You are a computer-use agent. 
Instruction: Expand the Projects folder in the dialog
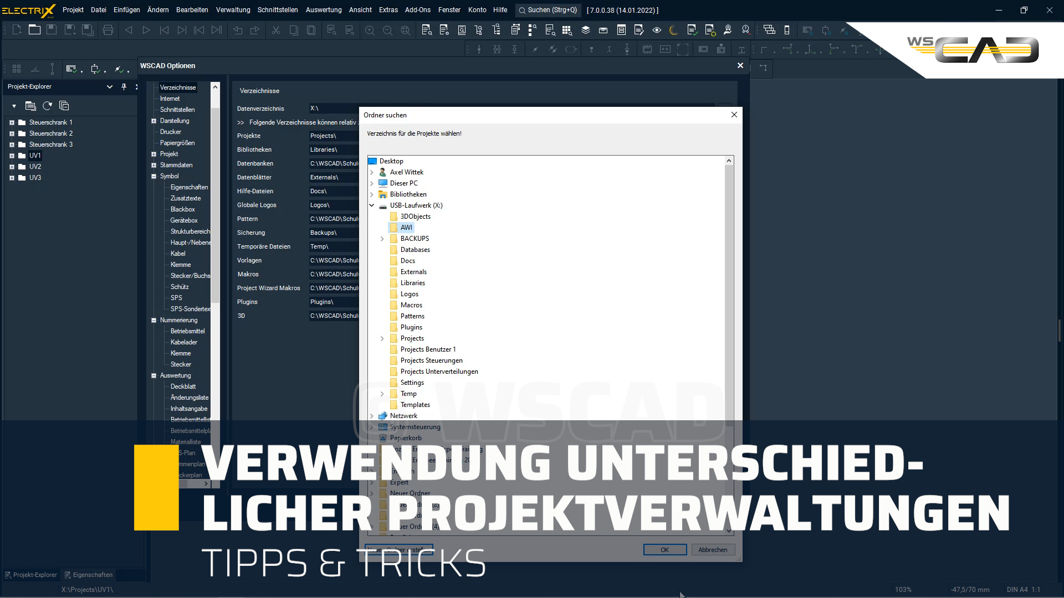click(382, 338)
